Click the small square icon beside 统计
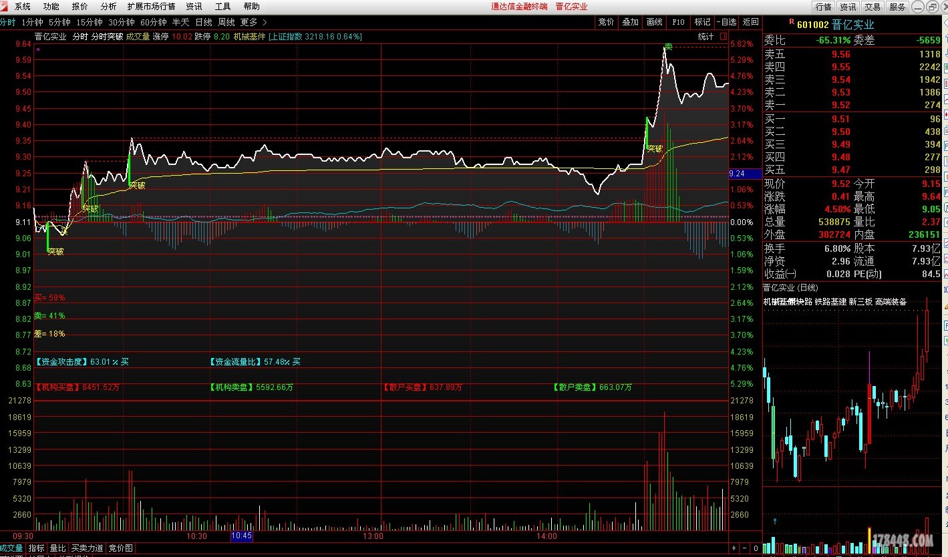 724,37
